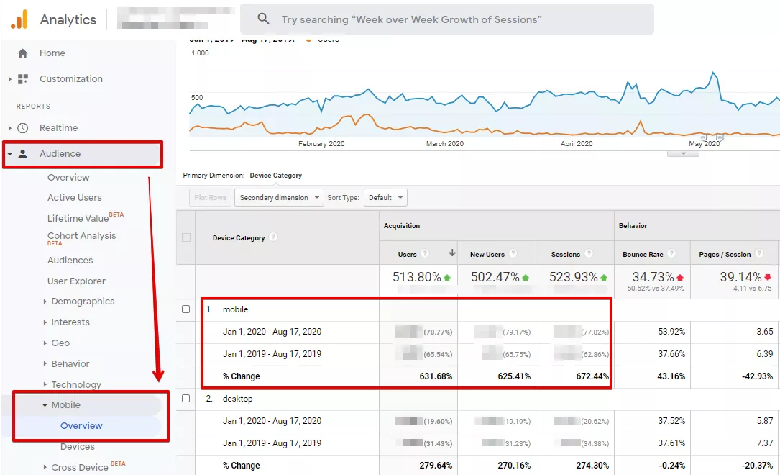Open Active Users report
Viewport: 780px width, 475px height.
pos(75,198)
